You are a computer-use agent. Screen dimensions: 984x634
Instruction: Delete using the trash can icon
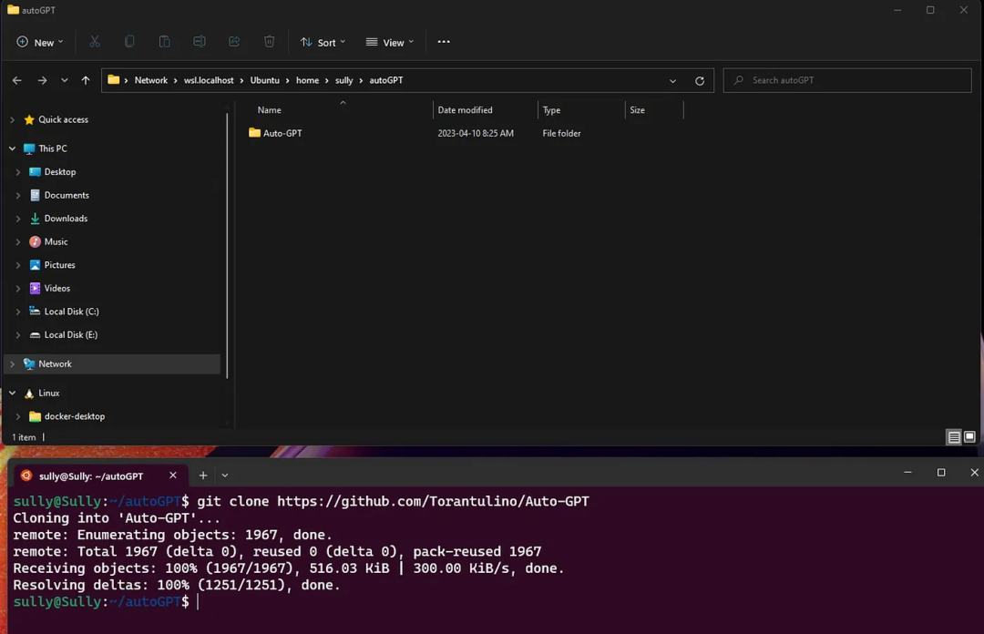point(269,42)
